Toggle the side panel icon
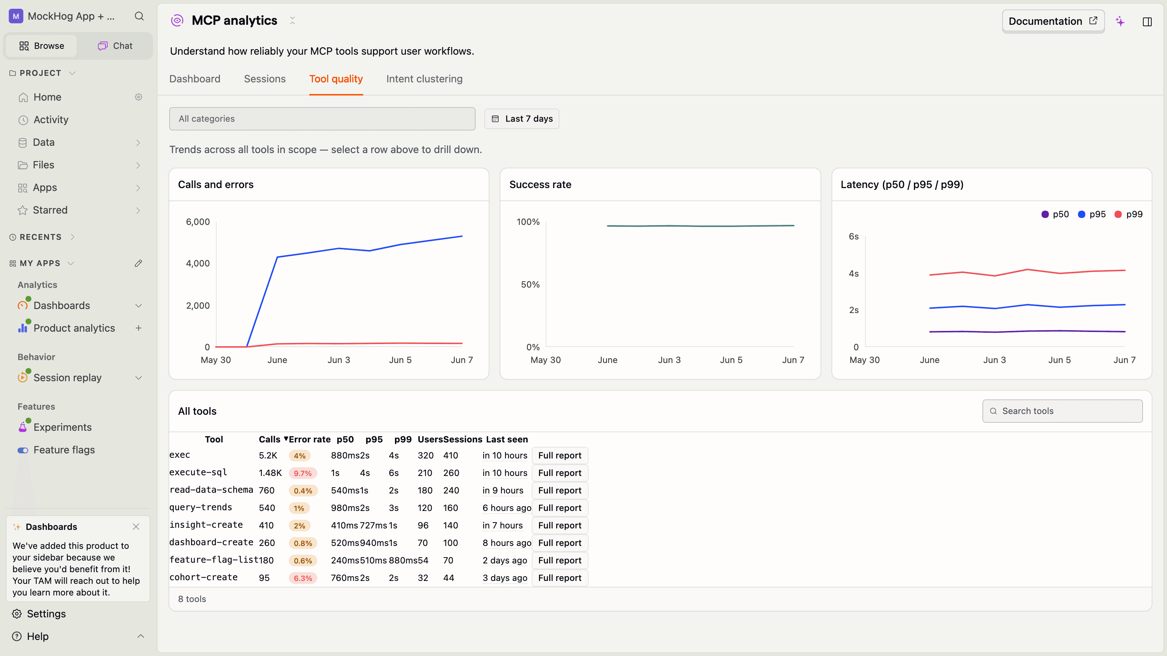The width and height of the screenshot is (1167, 656). tap(1147, 21)
